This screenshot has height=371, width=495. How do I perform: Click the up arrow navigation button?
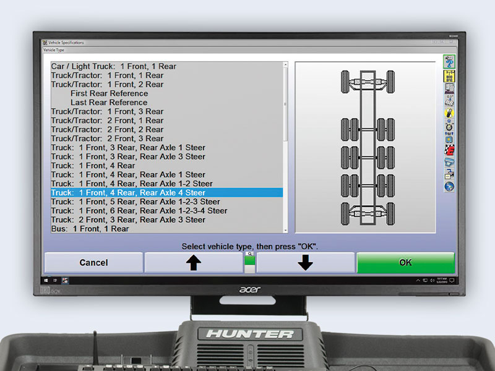195,262
